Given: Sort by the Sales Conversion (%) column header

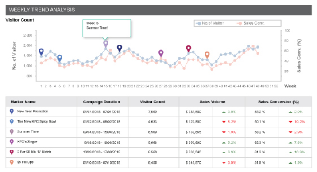Looking at the screenshot, I should point(278,102).
